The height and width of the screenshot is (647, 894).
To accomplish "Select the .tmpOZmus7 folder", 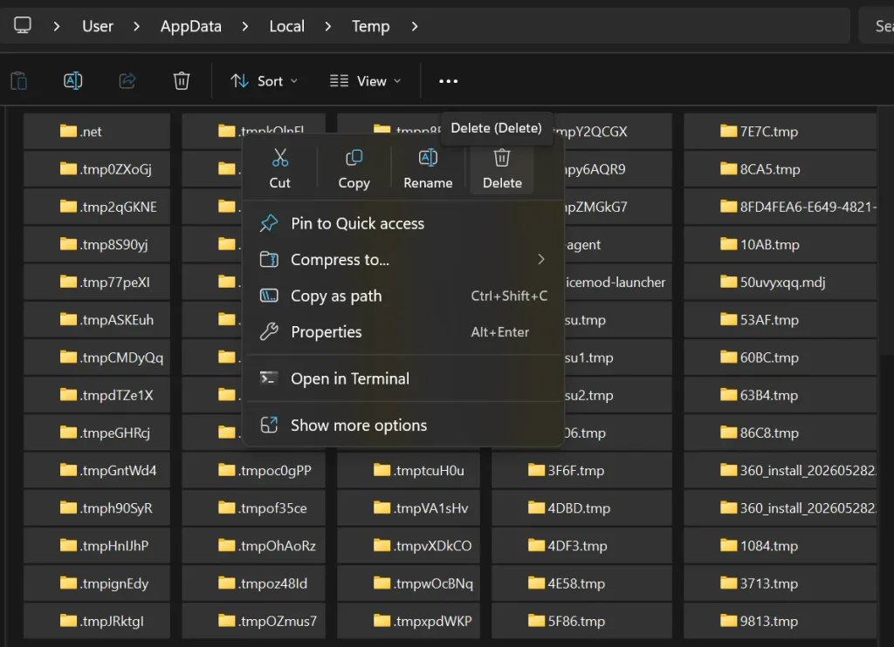I will point(254,621).
